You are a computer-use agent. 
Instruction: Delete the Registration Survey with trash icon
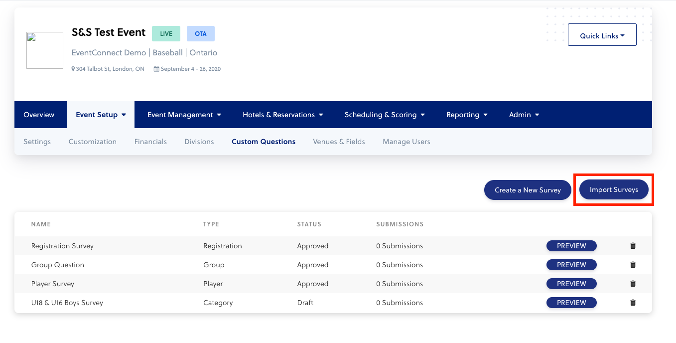tap(633, 246)
